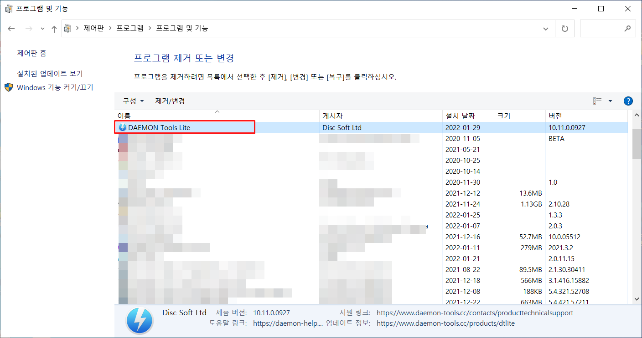Image resolution: width=642 pixels, height=338 pixels.
Task: Go back with the back arrow
Action: (x=11, y=28)
